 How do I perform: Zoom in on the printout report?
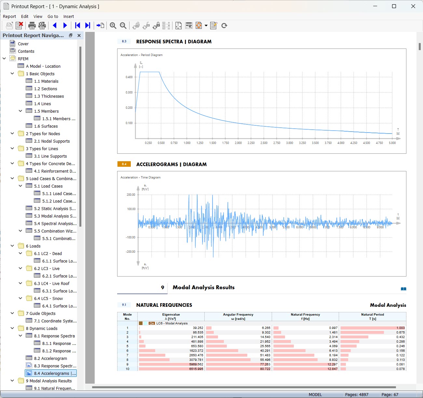113,25
